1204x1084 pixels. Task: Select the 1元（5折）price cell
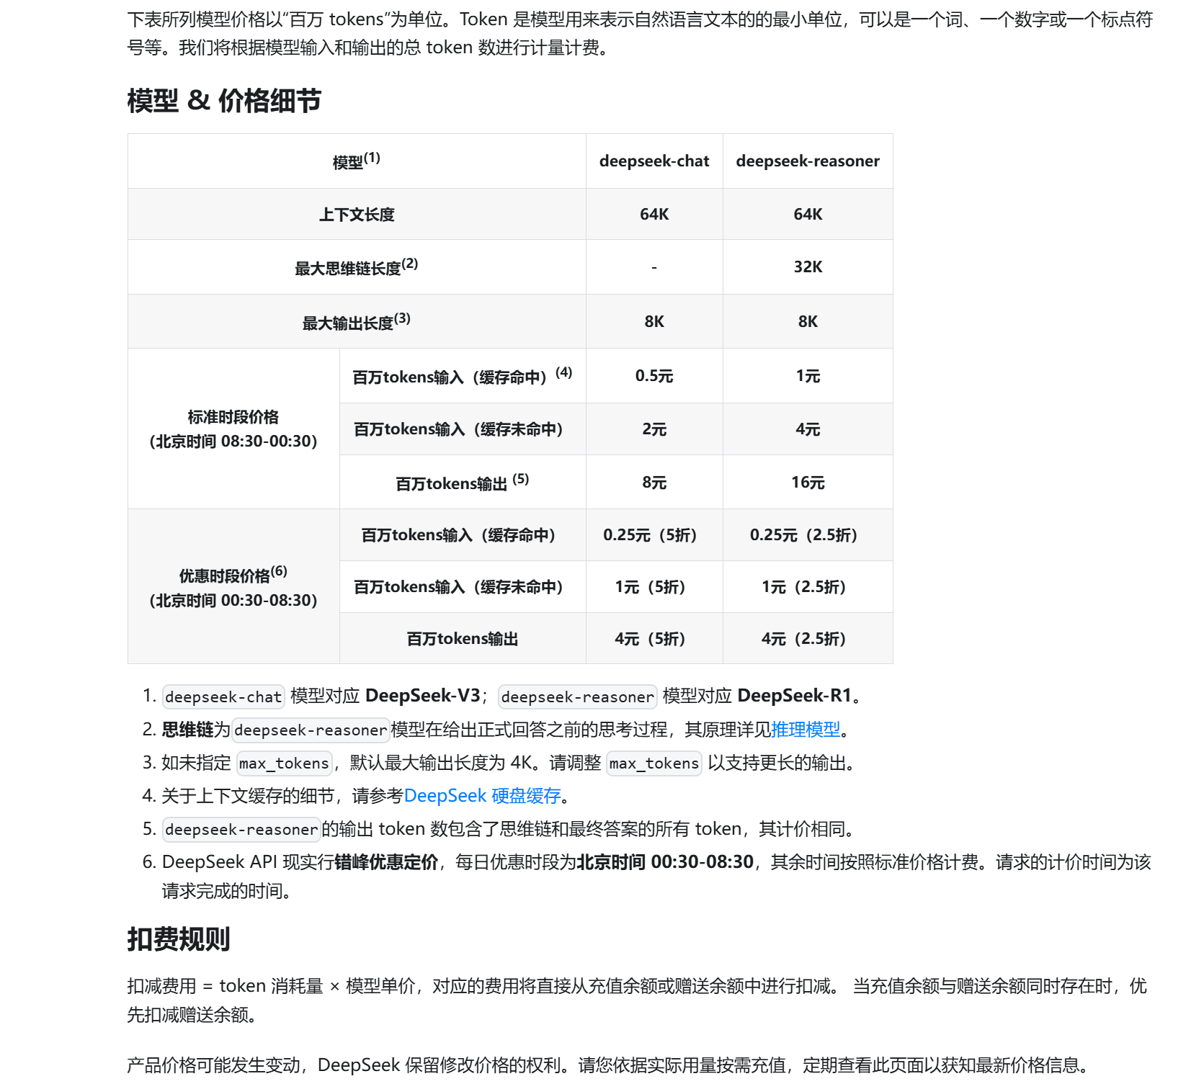tap(654, 587)
